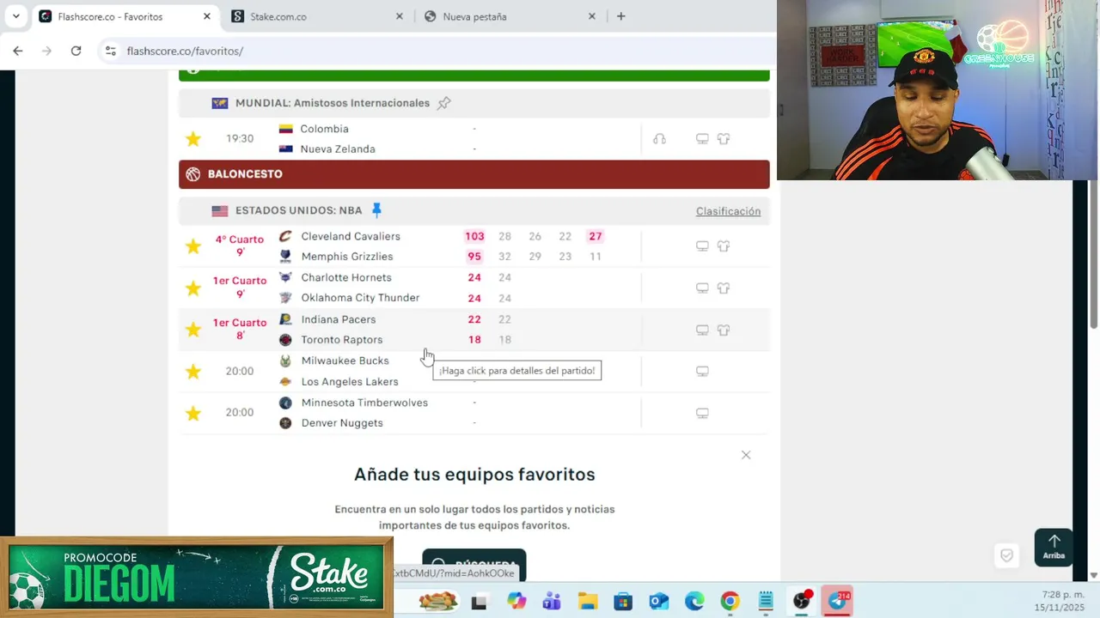This screenshot has height=618, width=1100.
Task: Open Outlook from taskbar
Action: tap(658, 601)
